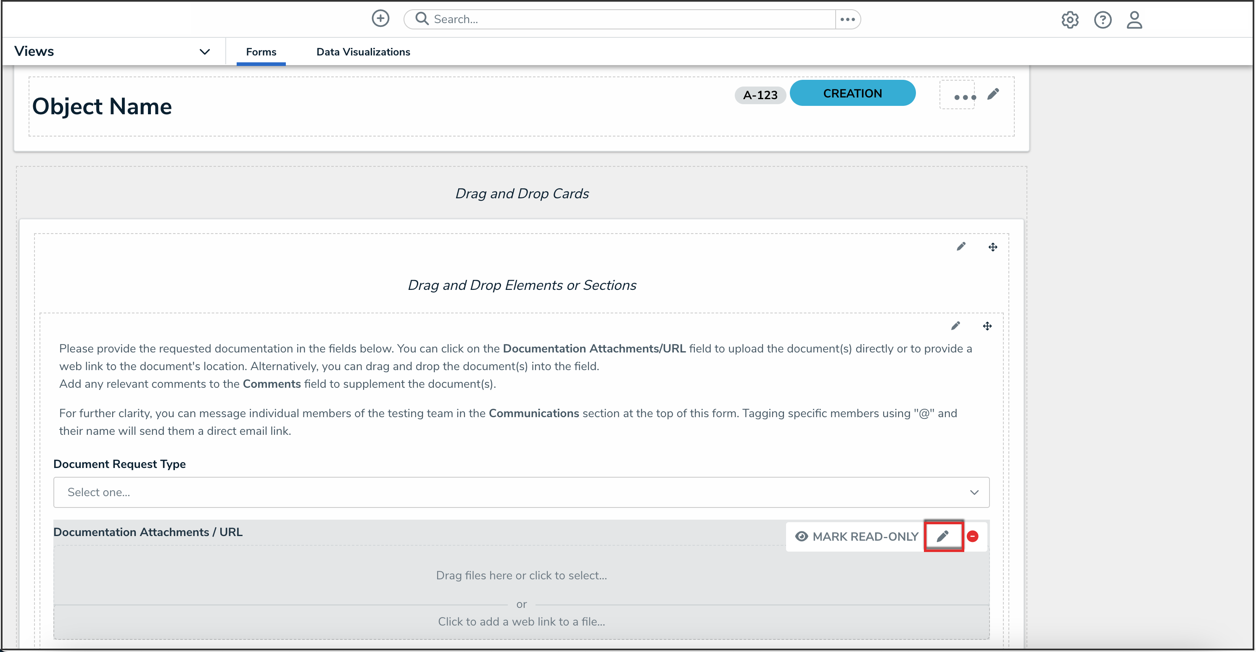Click the CREATION state button
This screenshot has width=1256, height=652.
(852, 93)
